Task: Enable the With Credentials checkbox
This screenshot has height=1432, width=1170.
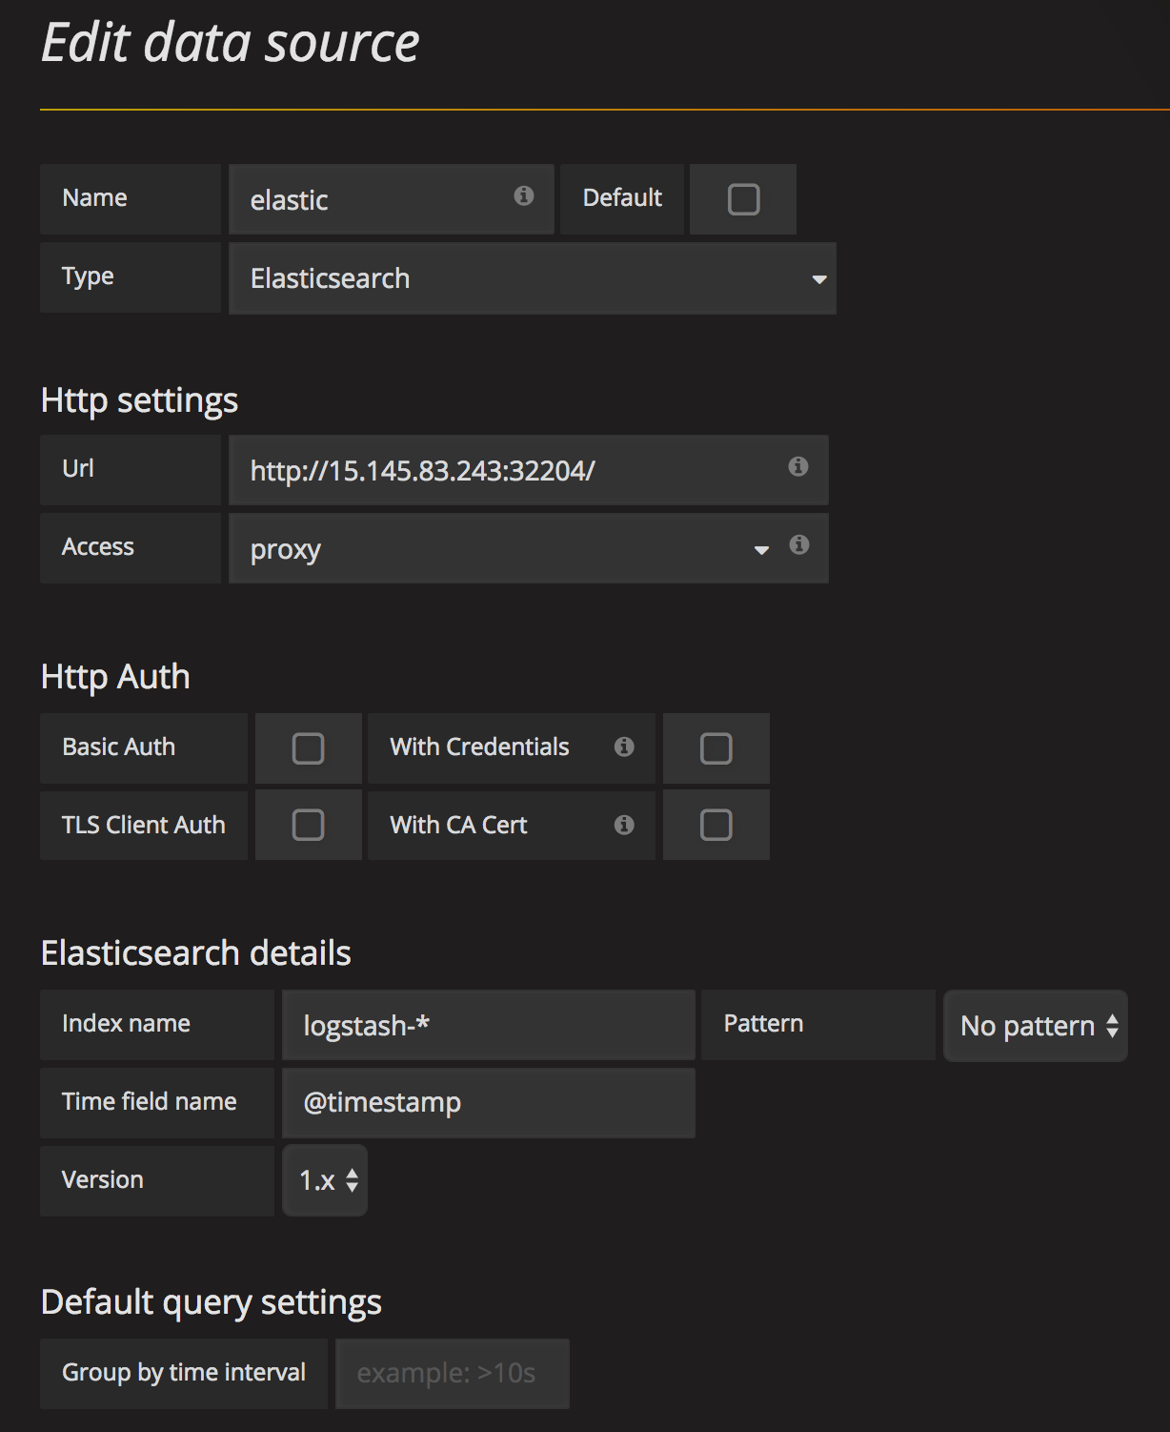Action: (x=716, y=748)
